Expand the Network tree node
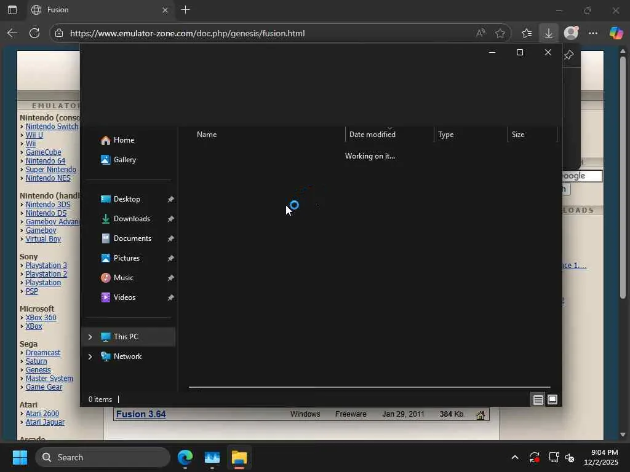Image resolution: width=630 pixels, height=472 pixels. tap(90, 356)
